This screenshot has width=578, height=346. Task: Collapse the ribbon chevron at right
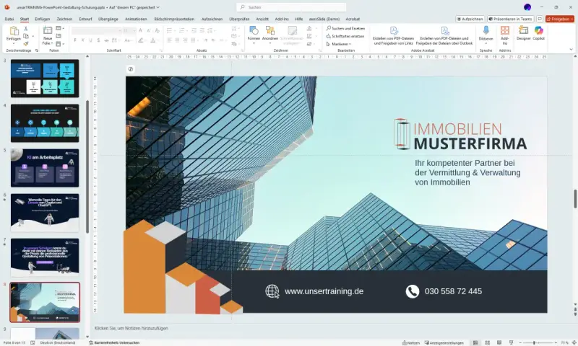(571, 50)
